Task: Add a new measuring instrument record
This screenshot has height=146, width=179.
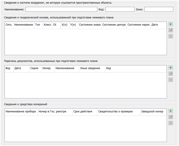Action: pyautogui.click(x=171, y=111)
